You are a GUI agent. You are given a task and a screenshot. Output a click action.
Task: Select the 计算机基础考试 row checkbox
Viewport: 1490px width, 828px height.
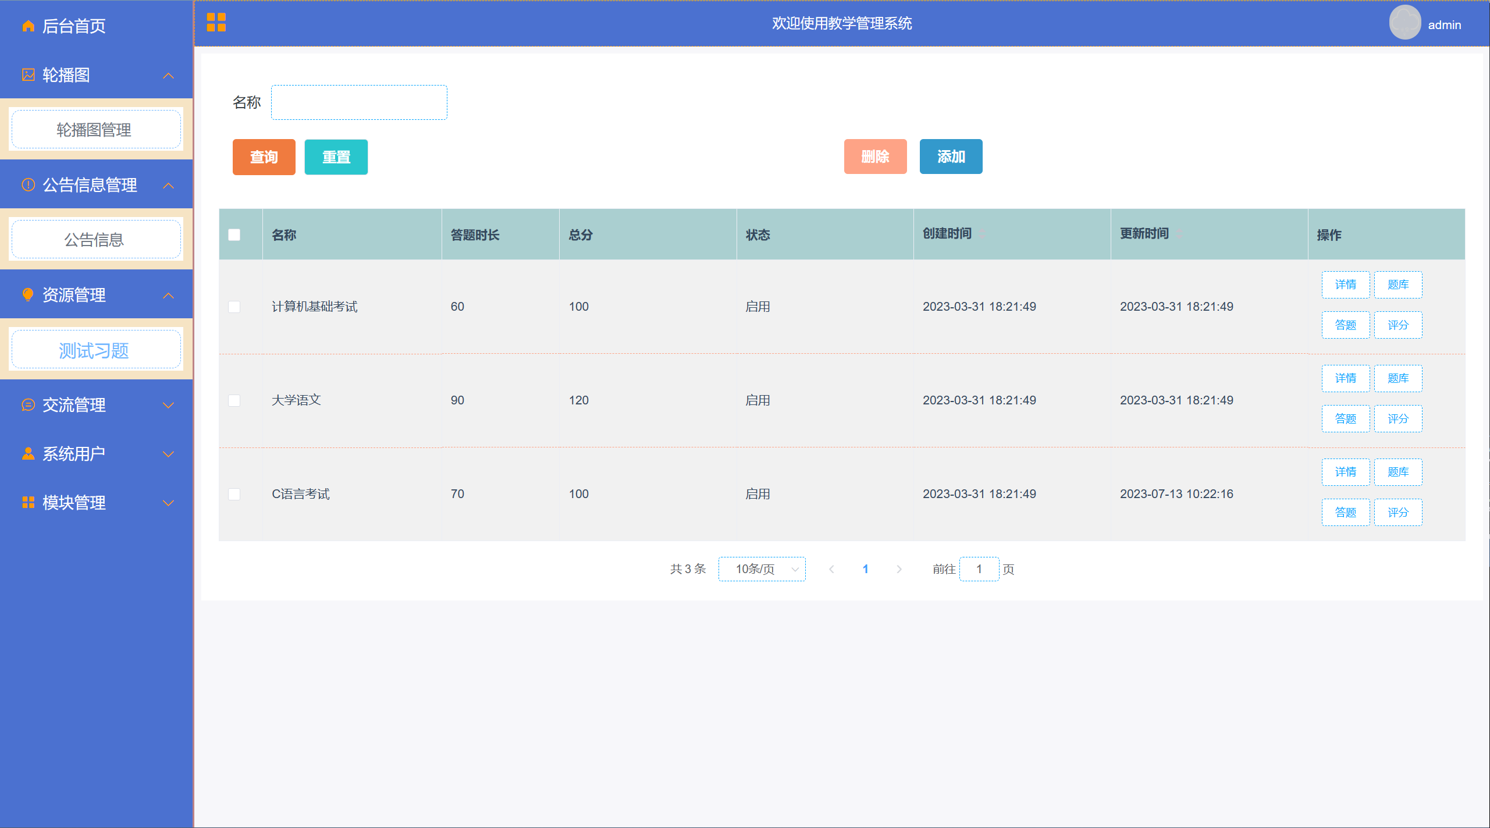234,307
